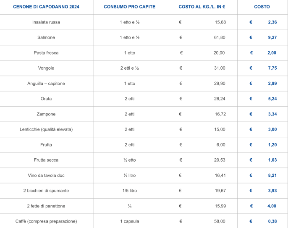The width and height of the screenshot is (288, 228).
Task: Select the Zampone row label
Action: [x=46, y=114]
